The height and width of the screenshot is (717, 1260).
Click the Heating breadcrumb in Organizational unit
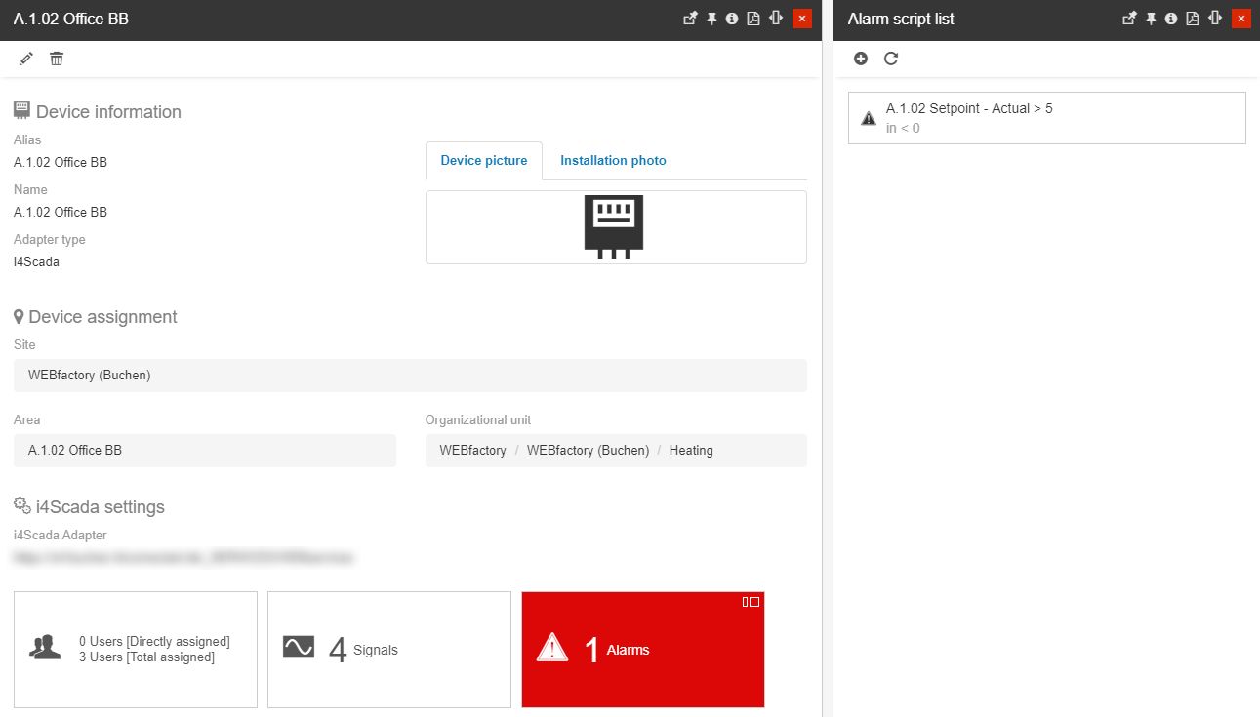tap(691, 451)
